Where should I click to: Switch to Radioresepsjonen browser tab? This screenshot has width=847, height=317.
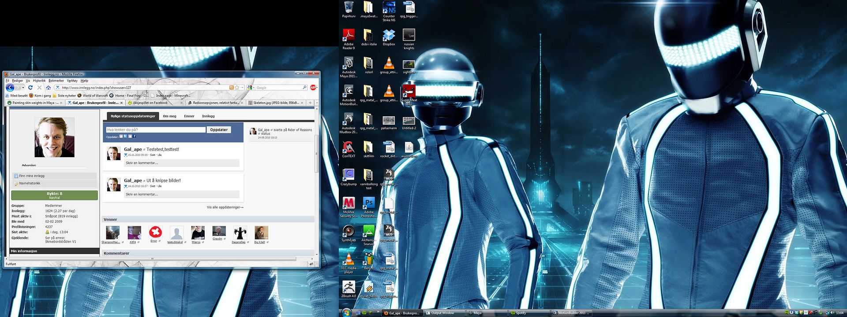point(215,103)
